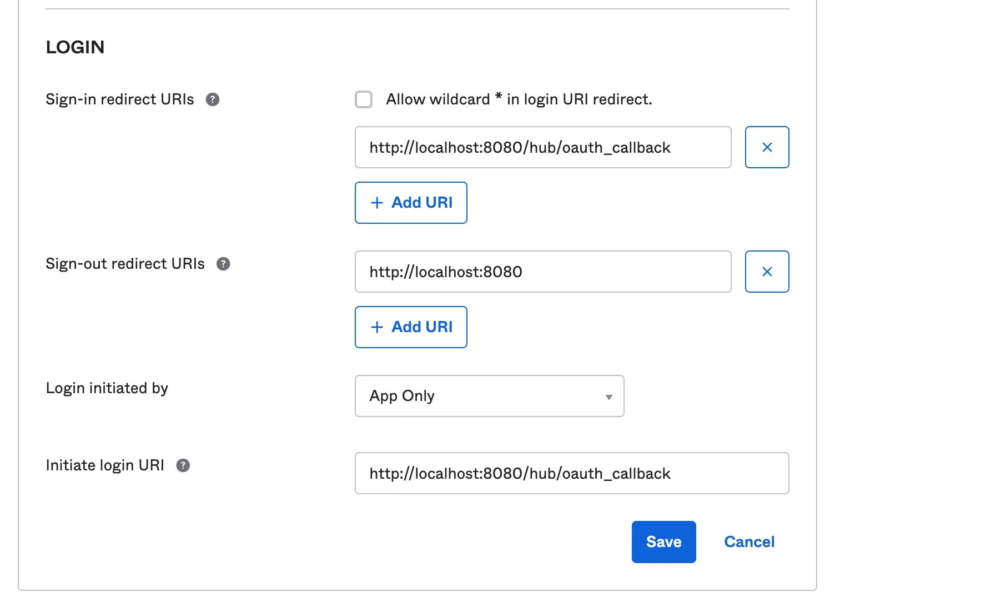Click the Login initiated by label
This screenshot has width=1006, height=602.
107,388
